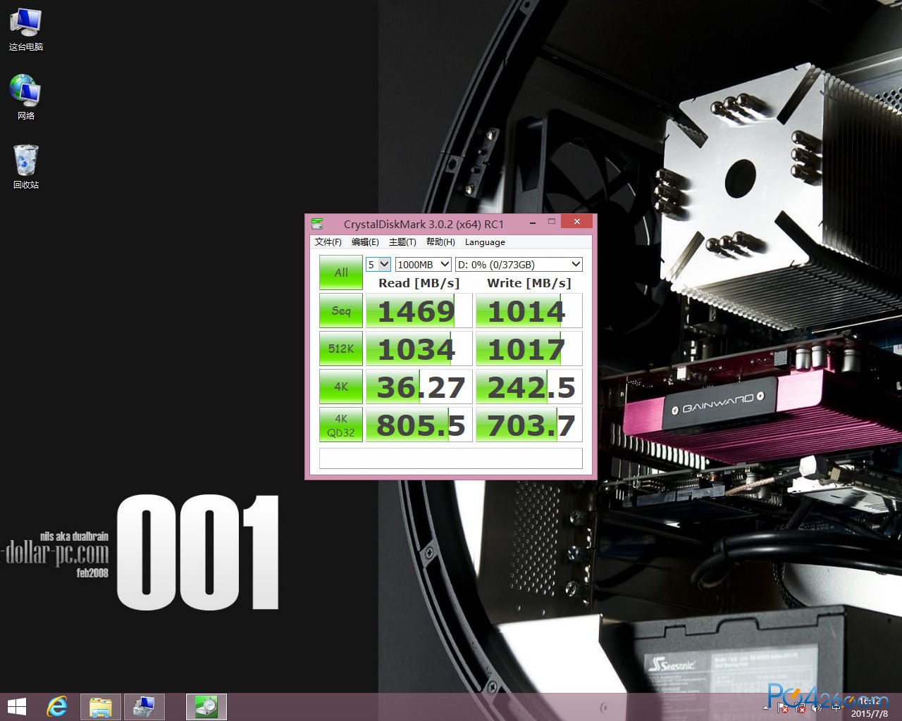Open the tray clock showing 16:12
This screenshot has width=902, height=721.
pyautogui.click(x=870, y=708)
